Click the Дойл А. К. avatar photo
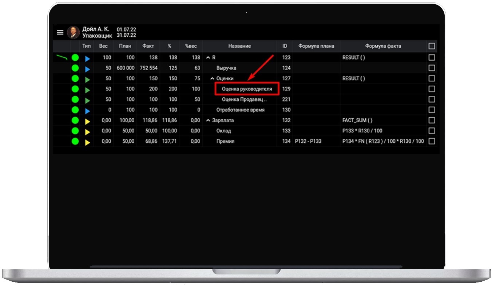This screenshot has width=492, height=285. coord(73,32)
